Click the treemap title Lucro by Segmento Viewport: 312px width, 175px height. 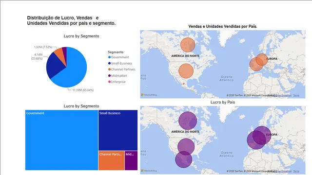(81, 106)
